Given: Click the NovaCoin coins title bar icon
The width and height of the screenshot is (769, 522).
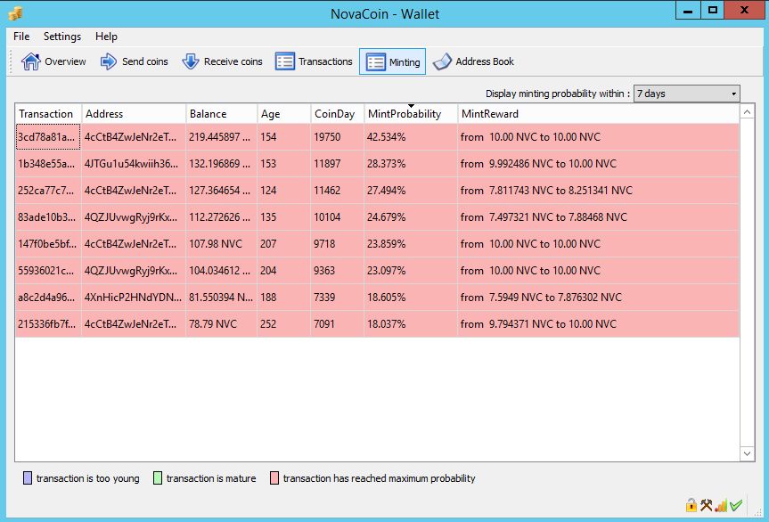Looking at the screenshot, I should coord(16,13).
